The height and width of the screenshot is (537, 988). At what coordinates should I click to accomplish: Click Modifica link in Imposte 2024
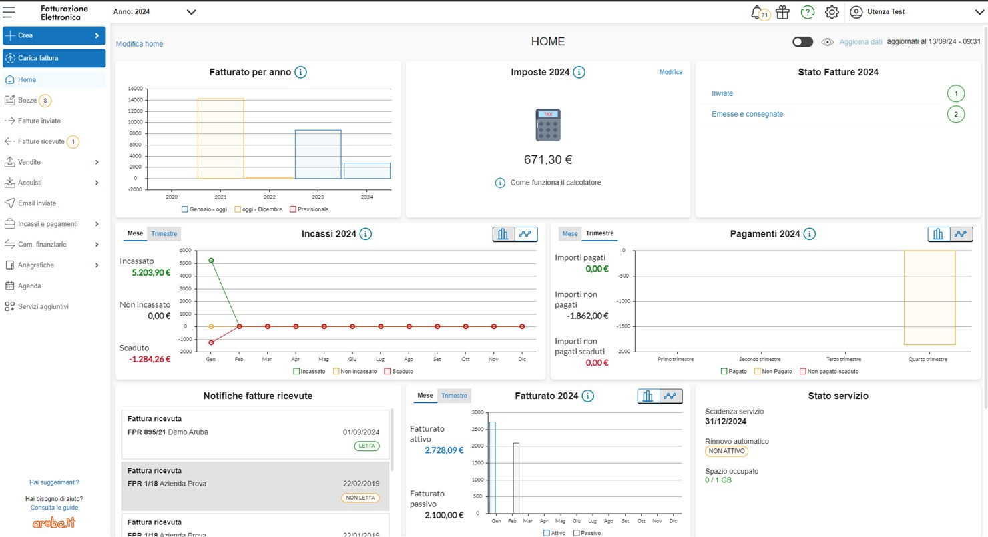tap(671, 72)
